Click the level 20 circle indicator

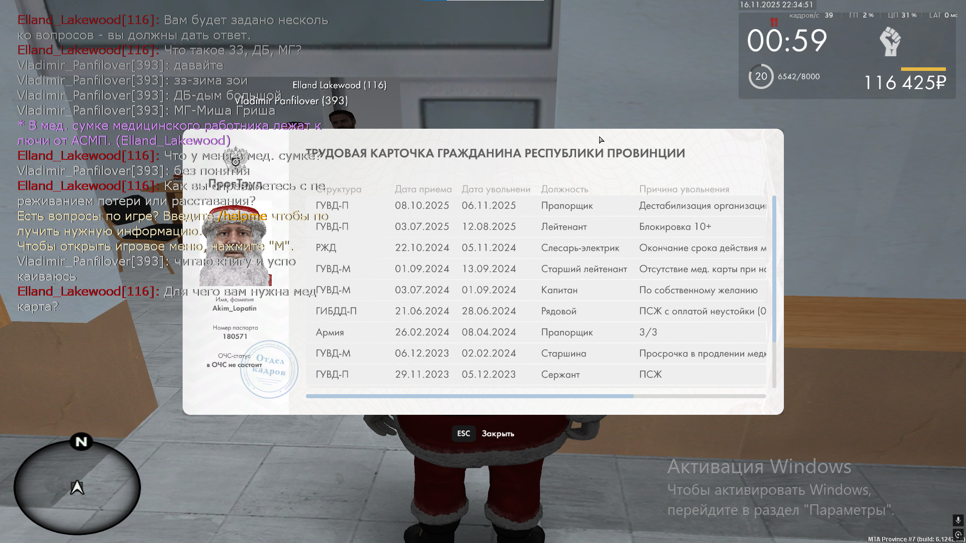point(761,76)
